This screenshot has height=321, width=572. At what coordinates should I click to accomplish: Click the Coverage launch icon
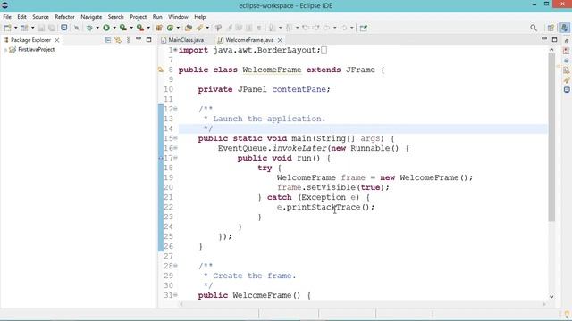[123, 28]
